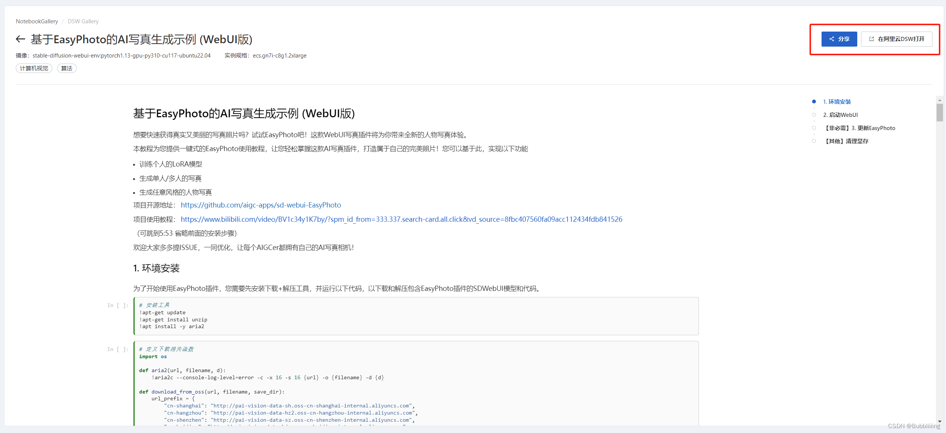
Task: Click the scrollbar up arrow at the top
Action: click(x=940, y=100)
